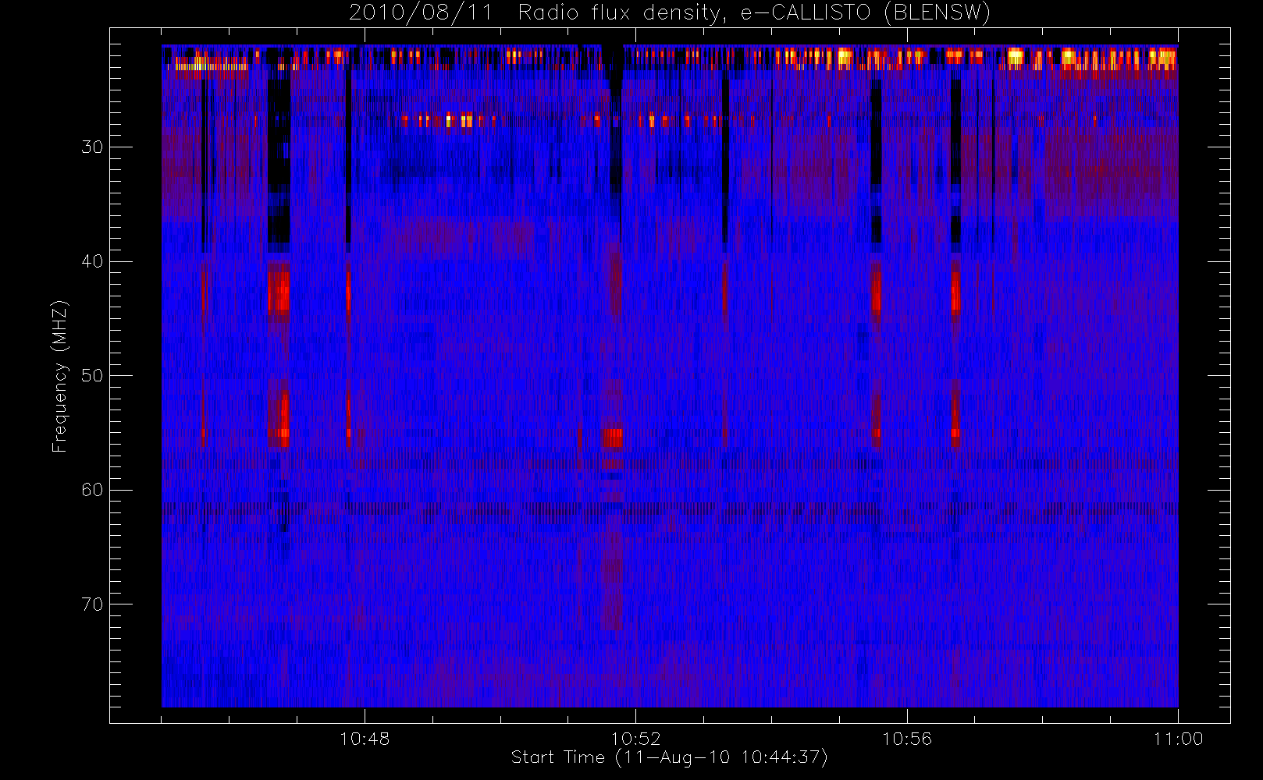Click the 10:52 time tick label
This screenshot has height=780, width=1263.
[x=635, y=739]
